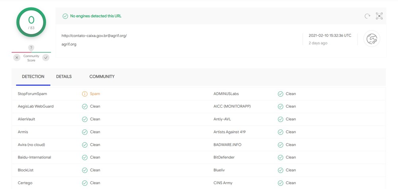Click the globe link URL icon
The image size is (398, 189).
click(x=372, y=39)
